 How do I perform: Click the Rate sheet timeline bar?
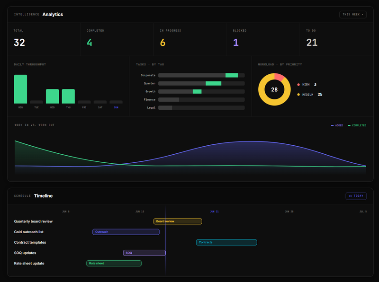[114, 264]
